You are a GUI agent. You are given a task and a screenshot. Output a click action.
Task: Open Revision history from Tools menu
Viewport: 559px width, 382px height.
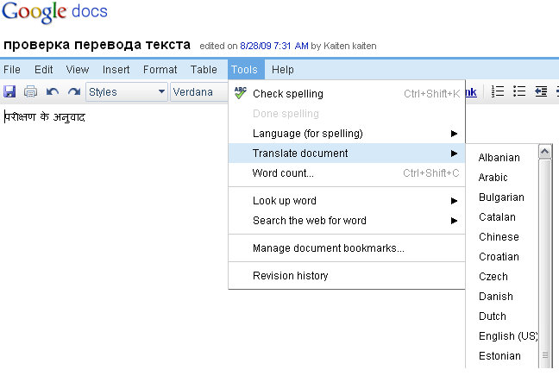(347, 276)
